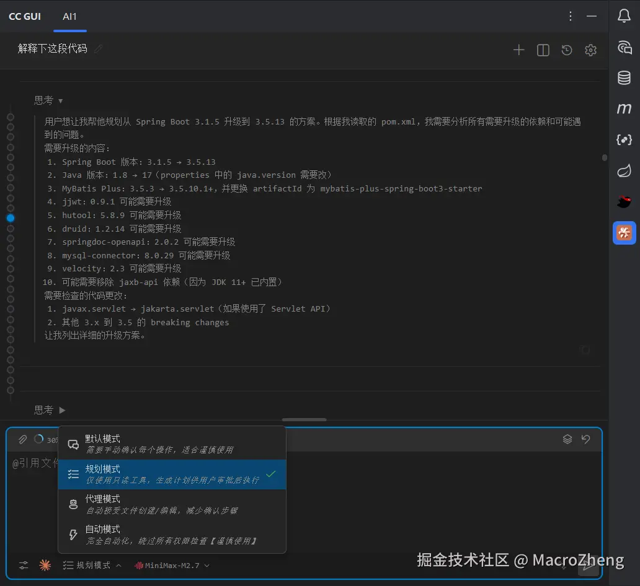
Task: Select 代理模式 option
Action: [172, 504]
